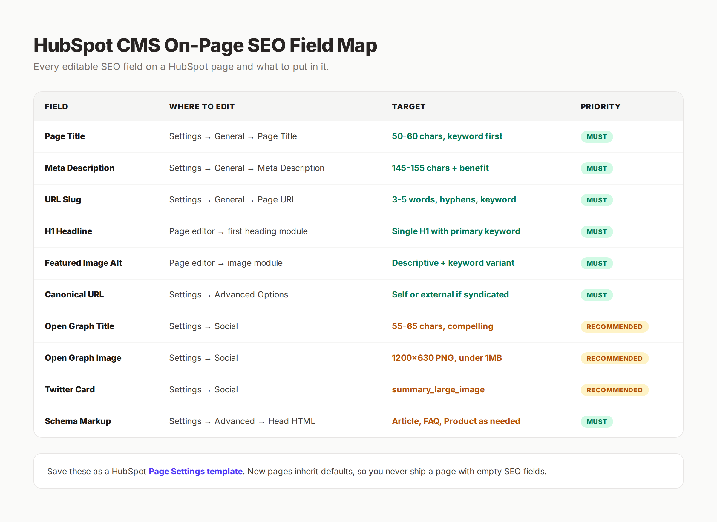Click 'Self or external if syndicated' target
The width and height of the screenshot is (717, 522).
coord(450,294)
